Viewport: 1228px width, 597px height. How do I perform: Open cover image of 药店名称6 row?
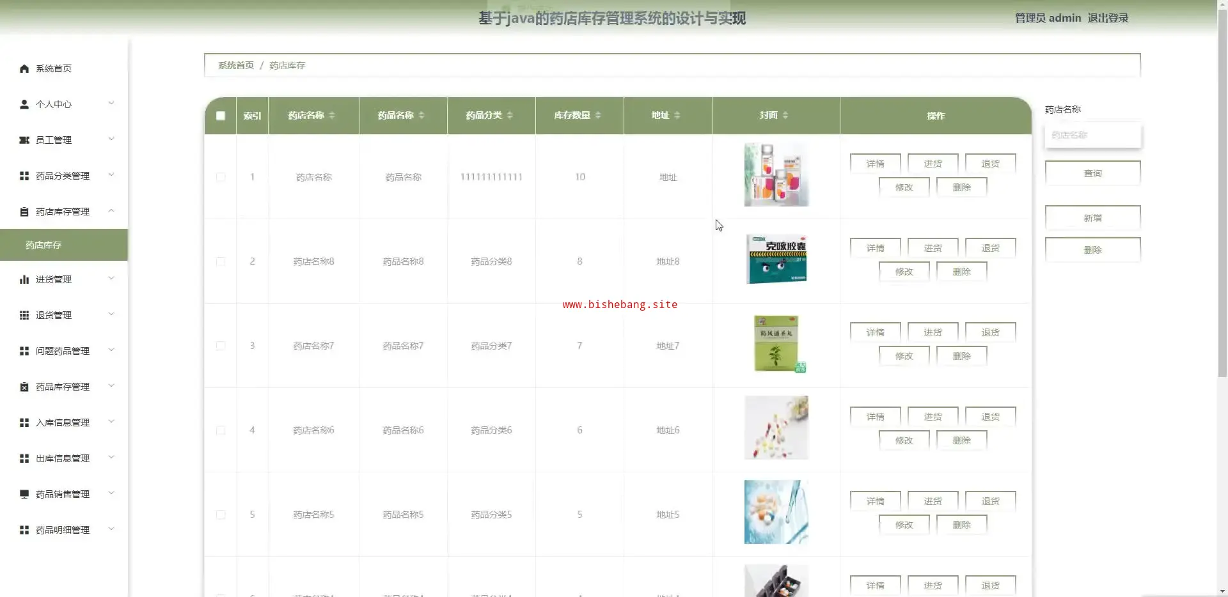(x=776, y=428)
